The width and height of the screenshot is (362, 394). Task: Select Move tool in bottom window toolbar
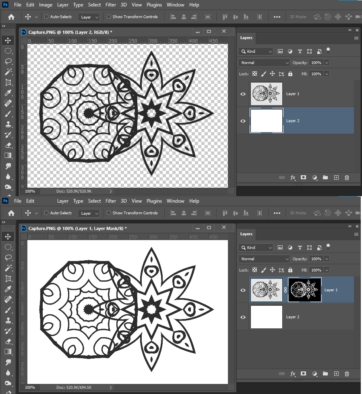click(8, 237)
